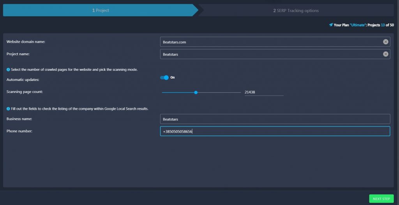This screenshot has width=399, height=205.
Task: Click the Phone number input field
Action: coord(275,131)
